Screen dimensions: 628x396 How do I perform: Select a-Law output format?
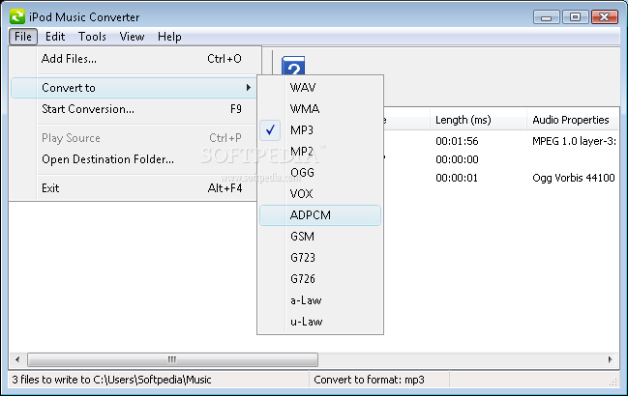320,300
